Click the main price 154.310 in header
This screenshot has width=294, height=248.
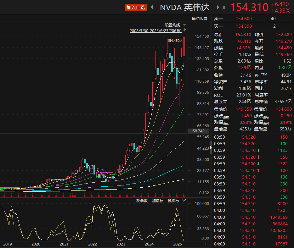click(x=250, y=7)
